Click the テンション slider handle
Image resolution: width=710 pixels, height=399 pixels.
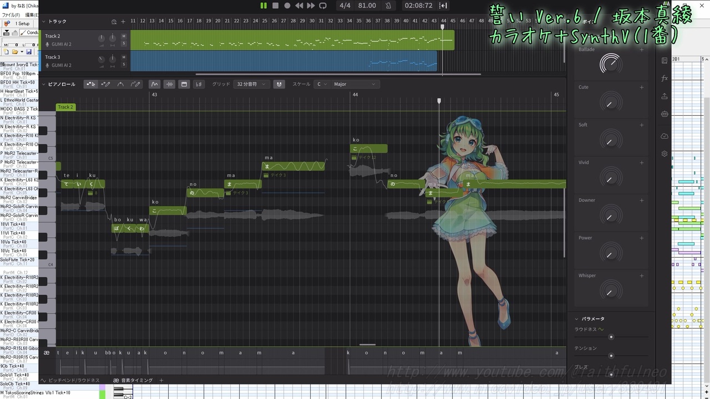coord(611,356)
